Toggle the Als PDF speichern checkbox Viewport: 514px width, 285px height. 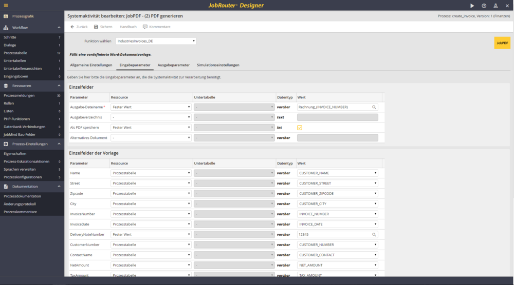point(300,128)
